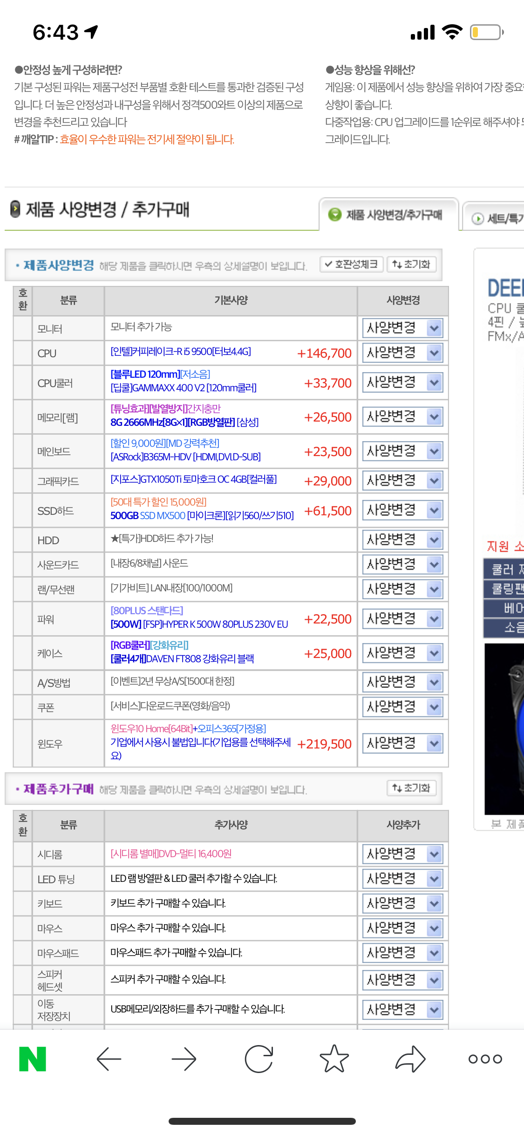This screenshot has height=1136, width=524.
Task: Click the 지포스 GTX1050Ti graphics card link
Action: 194,479
